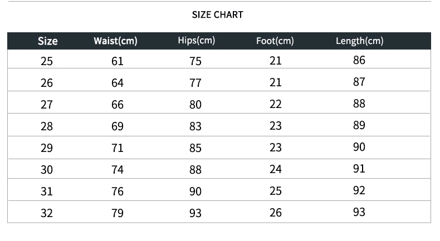Select the Hips(cm) column header
Viewport: 440px width, 241px height.
coord(196,41)
